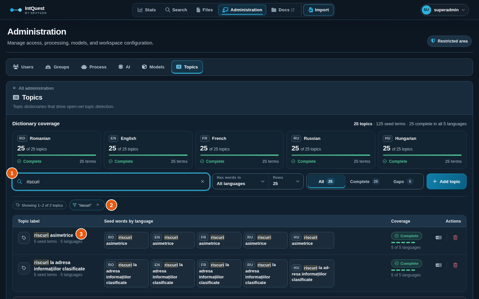Switch to the Models tab
The image size is (479, 299).
(153, 67)
